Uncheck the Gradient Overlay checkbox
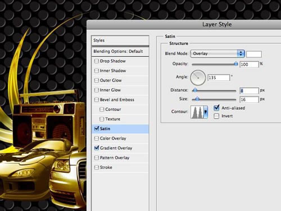 (97, 148)
